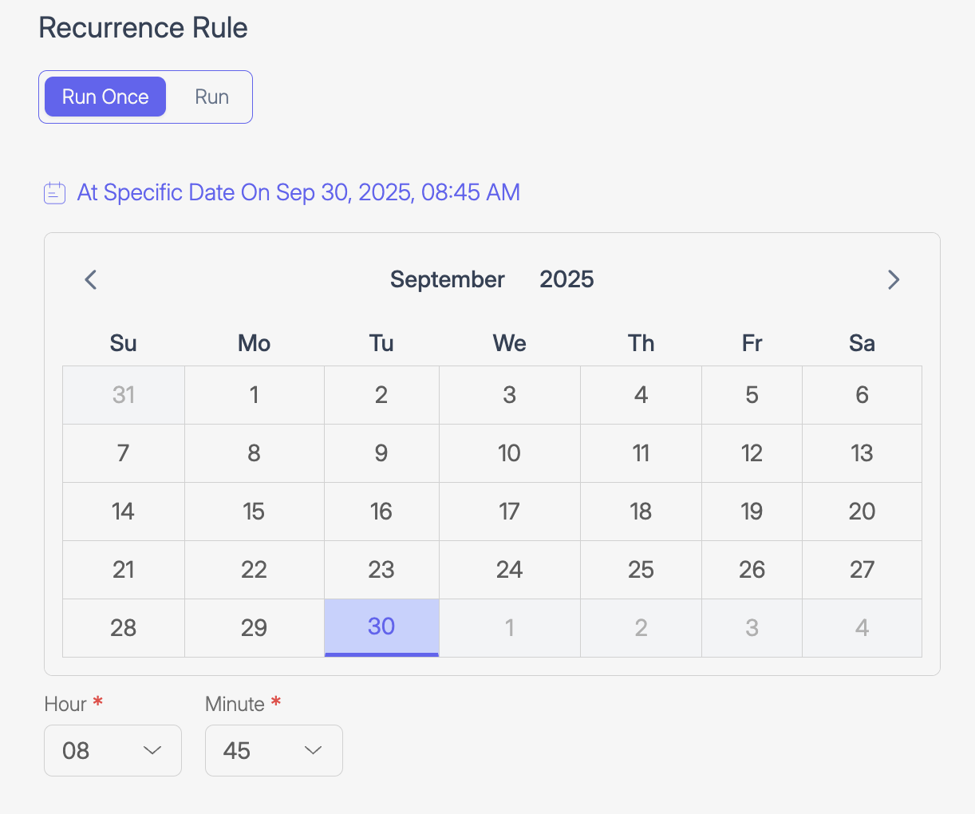Screen dimensions: 975x814
Task: Select Saturday September 6
Action: pyautogui.click(x=862, y=395)
